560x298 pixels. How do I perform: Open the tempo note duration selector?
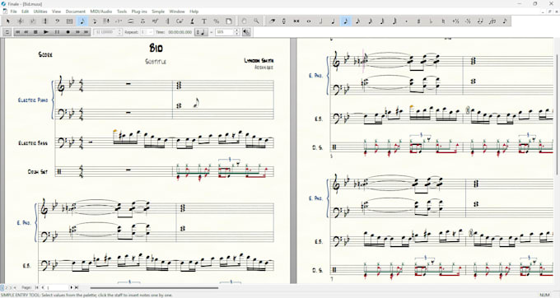(x=201, y=32)
